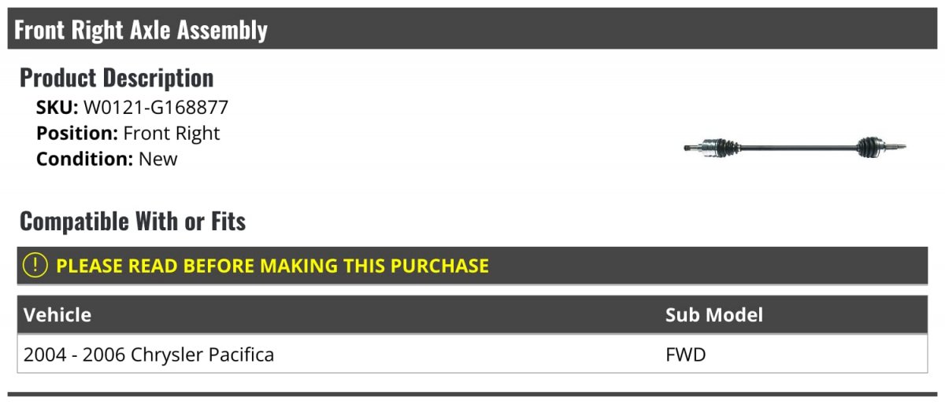Click the Product Description heading
945x404 pixels.
tap(117, 78)
